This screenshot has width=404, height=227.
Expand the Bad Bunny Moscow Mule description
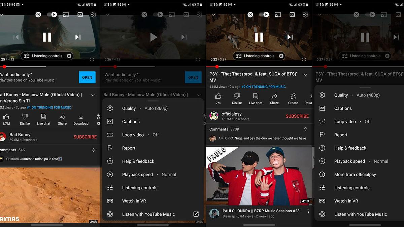(x=93, y=95)
